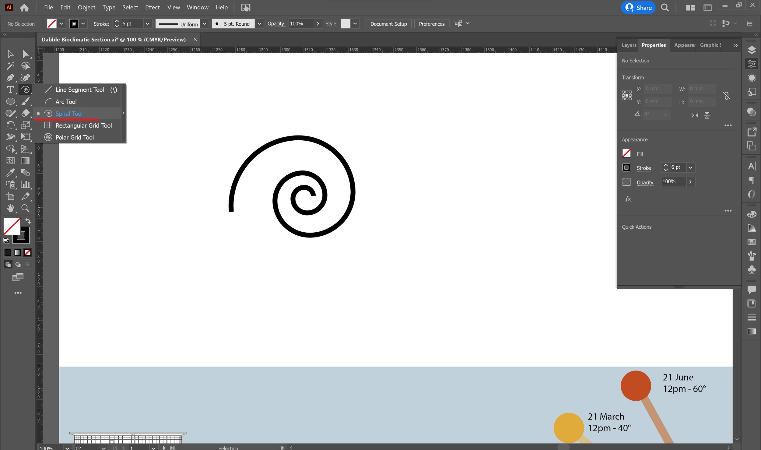761x450 pixels.
Task: Select the Selection tool arrow
Action: [x=10, y=54]
